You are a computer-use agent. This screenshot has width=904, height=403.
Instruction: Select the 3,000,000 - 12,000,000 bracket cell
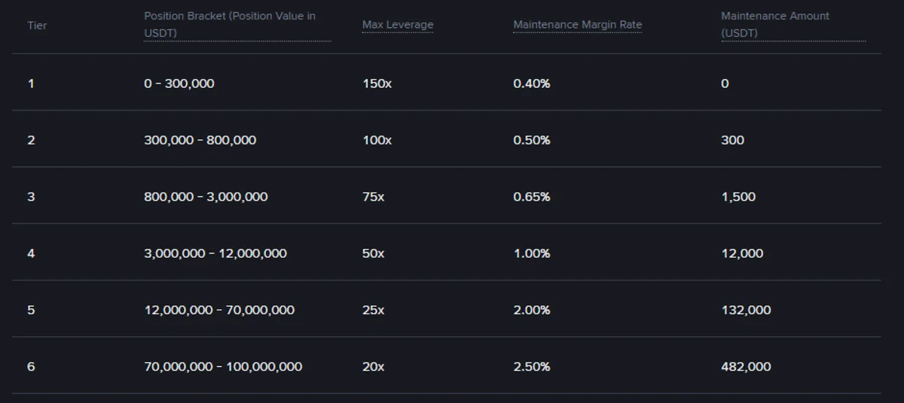[215, 253]
